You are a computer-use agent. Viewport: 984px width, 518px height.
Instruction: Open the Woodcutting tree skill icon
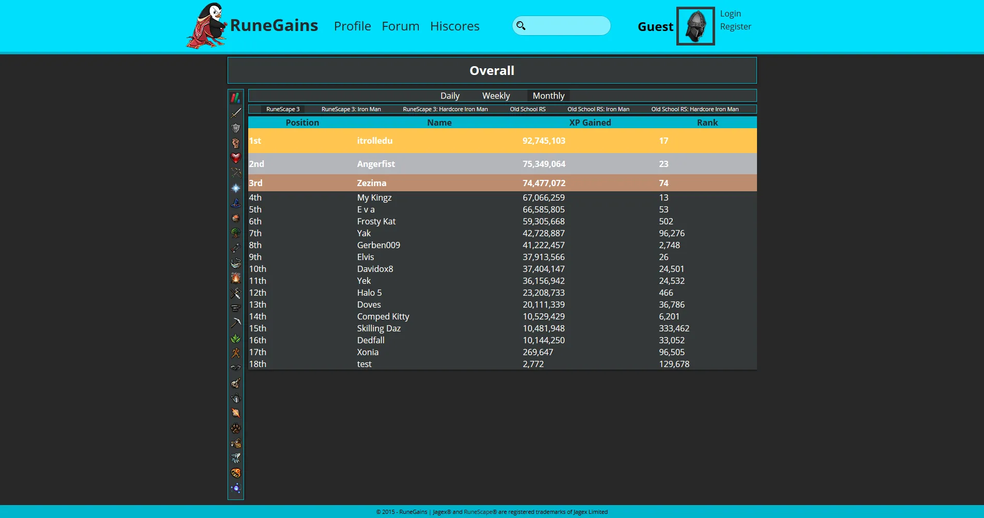click(236, 233)
